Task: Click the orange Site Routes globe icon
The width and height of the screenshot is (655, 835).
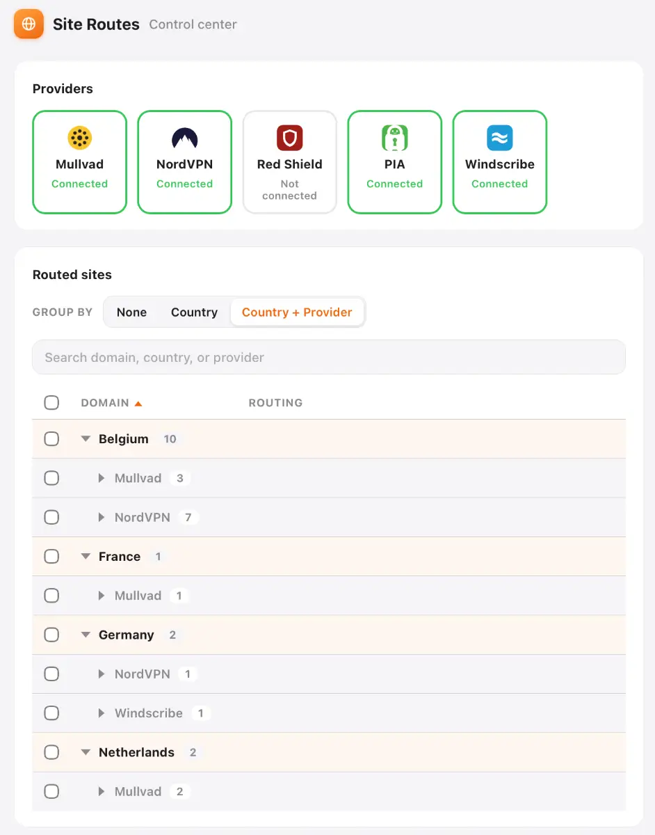Action: pos(29,24)
